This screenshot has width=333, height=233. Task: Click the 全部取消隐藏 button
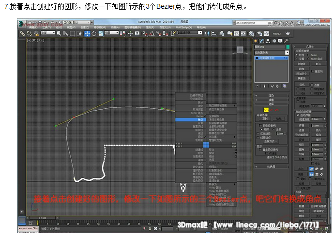[x=318, y=206]
